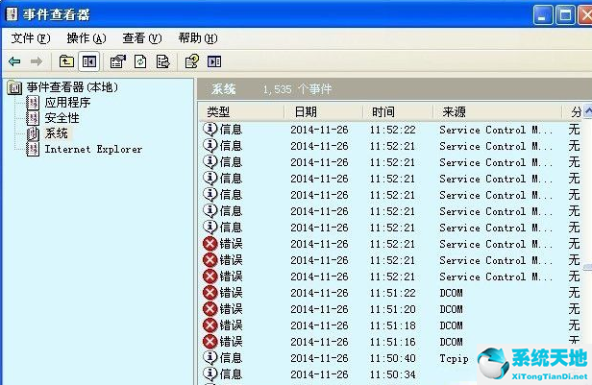Toggle the Show/Hide console tree icon

[89, 61]
